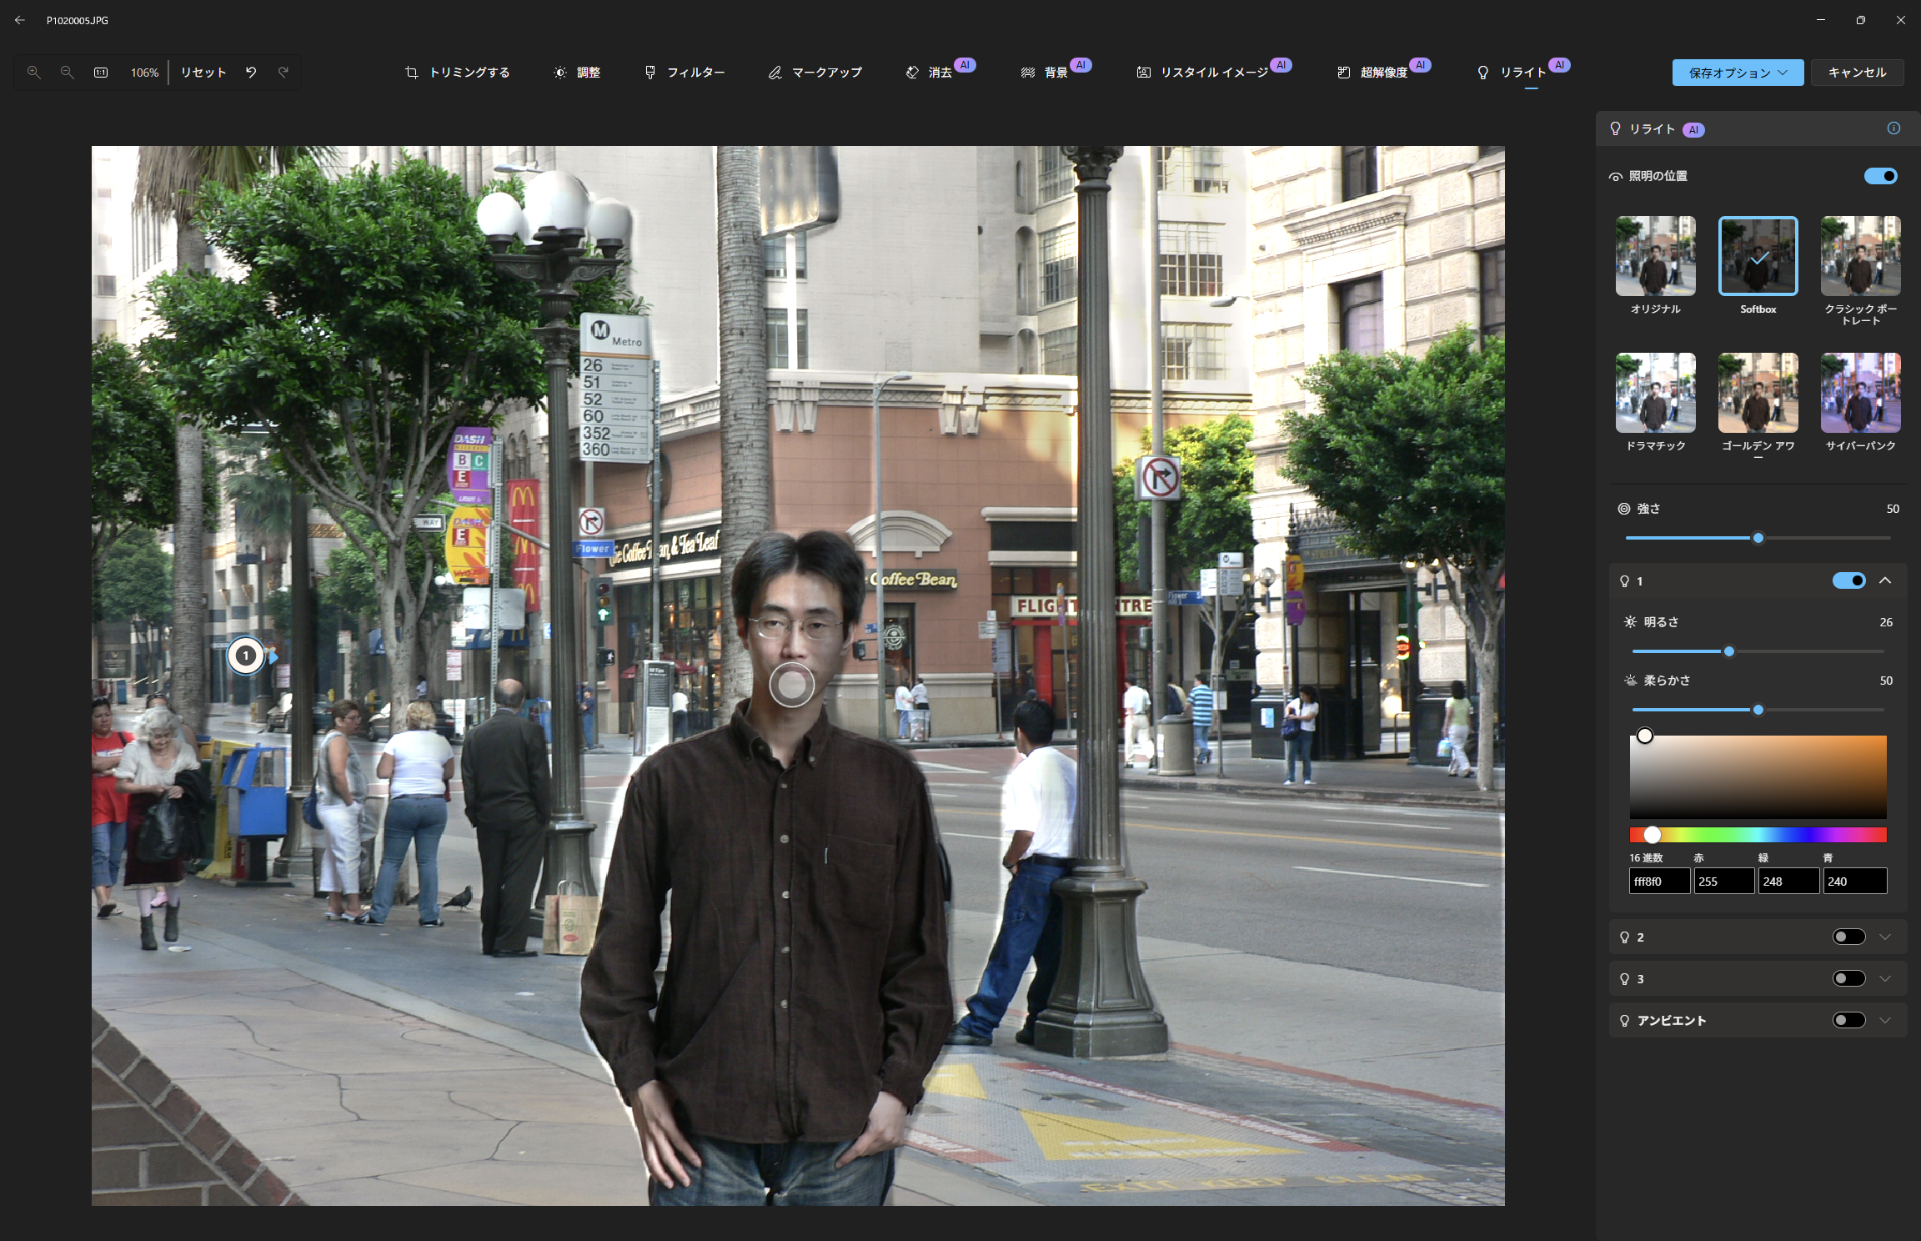This screenshot has width=1921, height=1241.
Task: Open 保存オプション dropdown
Action: 1738,73
